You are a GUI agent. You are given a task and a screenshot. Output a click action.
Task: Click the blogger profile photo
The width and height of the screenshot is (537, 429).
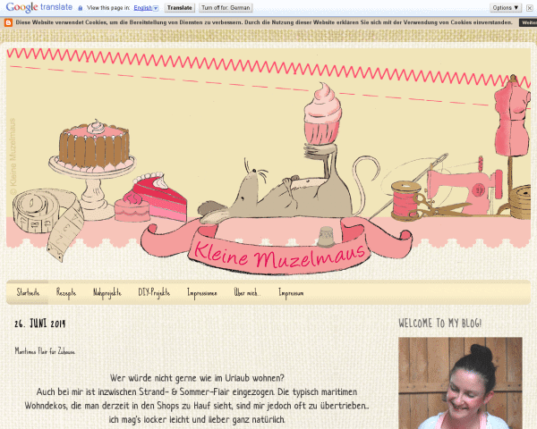(460, 383)
